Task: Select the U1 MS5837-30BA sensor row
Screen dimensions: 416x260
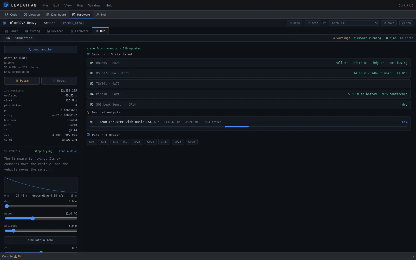Action: [249, 73]
